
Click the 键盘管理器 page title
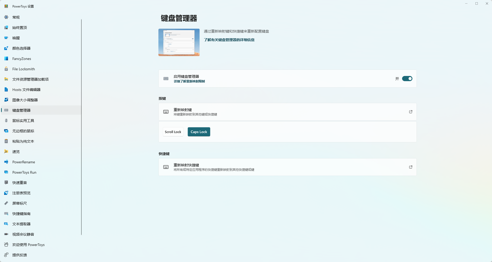[x=179, y=18]
